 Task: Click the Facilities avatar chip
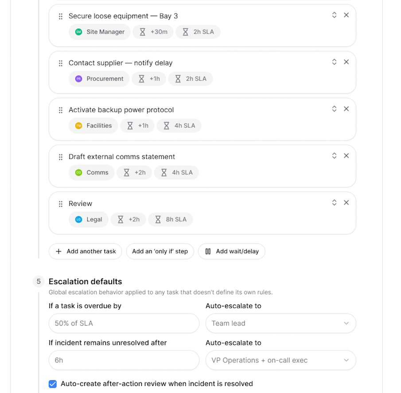pyautogui.click(x=93, y=126)
